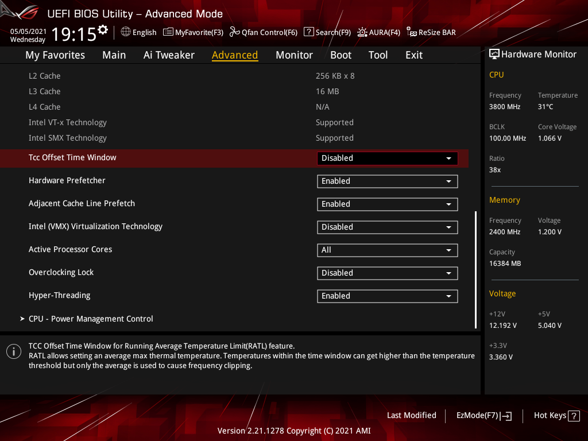The width and height of the screenshot is (588, 441).
Task: Click the ReSize BAR icon
Action: point(411,32)
